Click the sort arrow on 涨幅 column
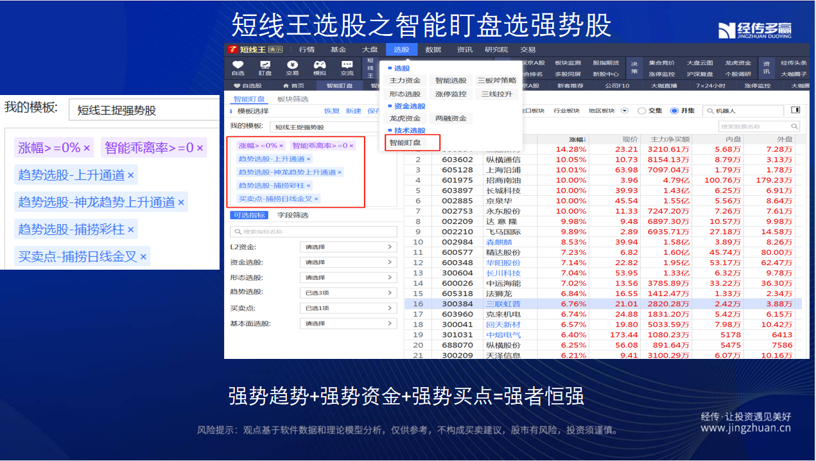The width and height of the screenshot is (816, 461). (584, 139)
